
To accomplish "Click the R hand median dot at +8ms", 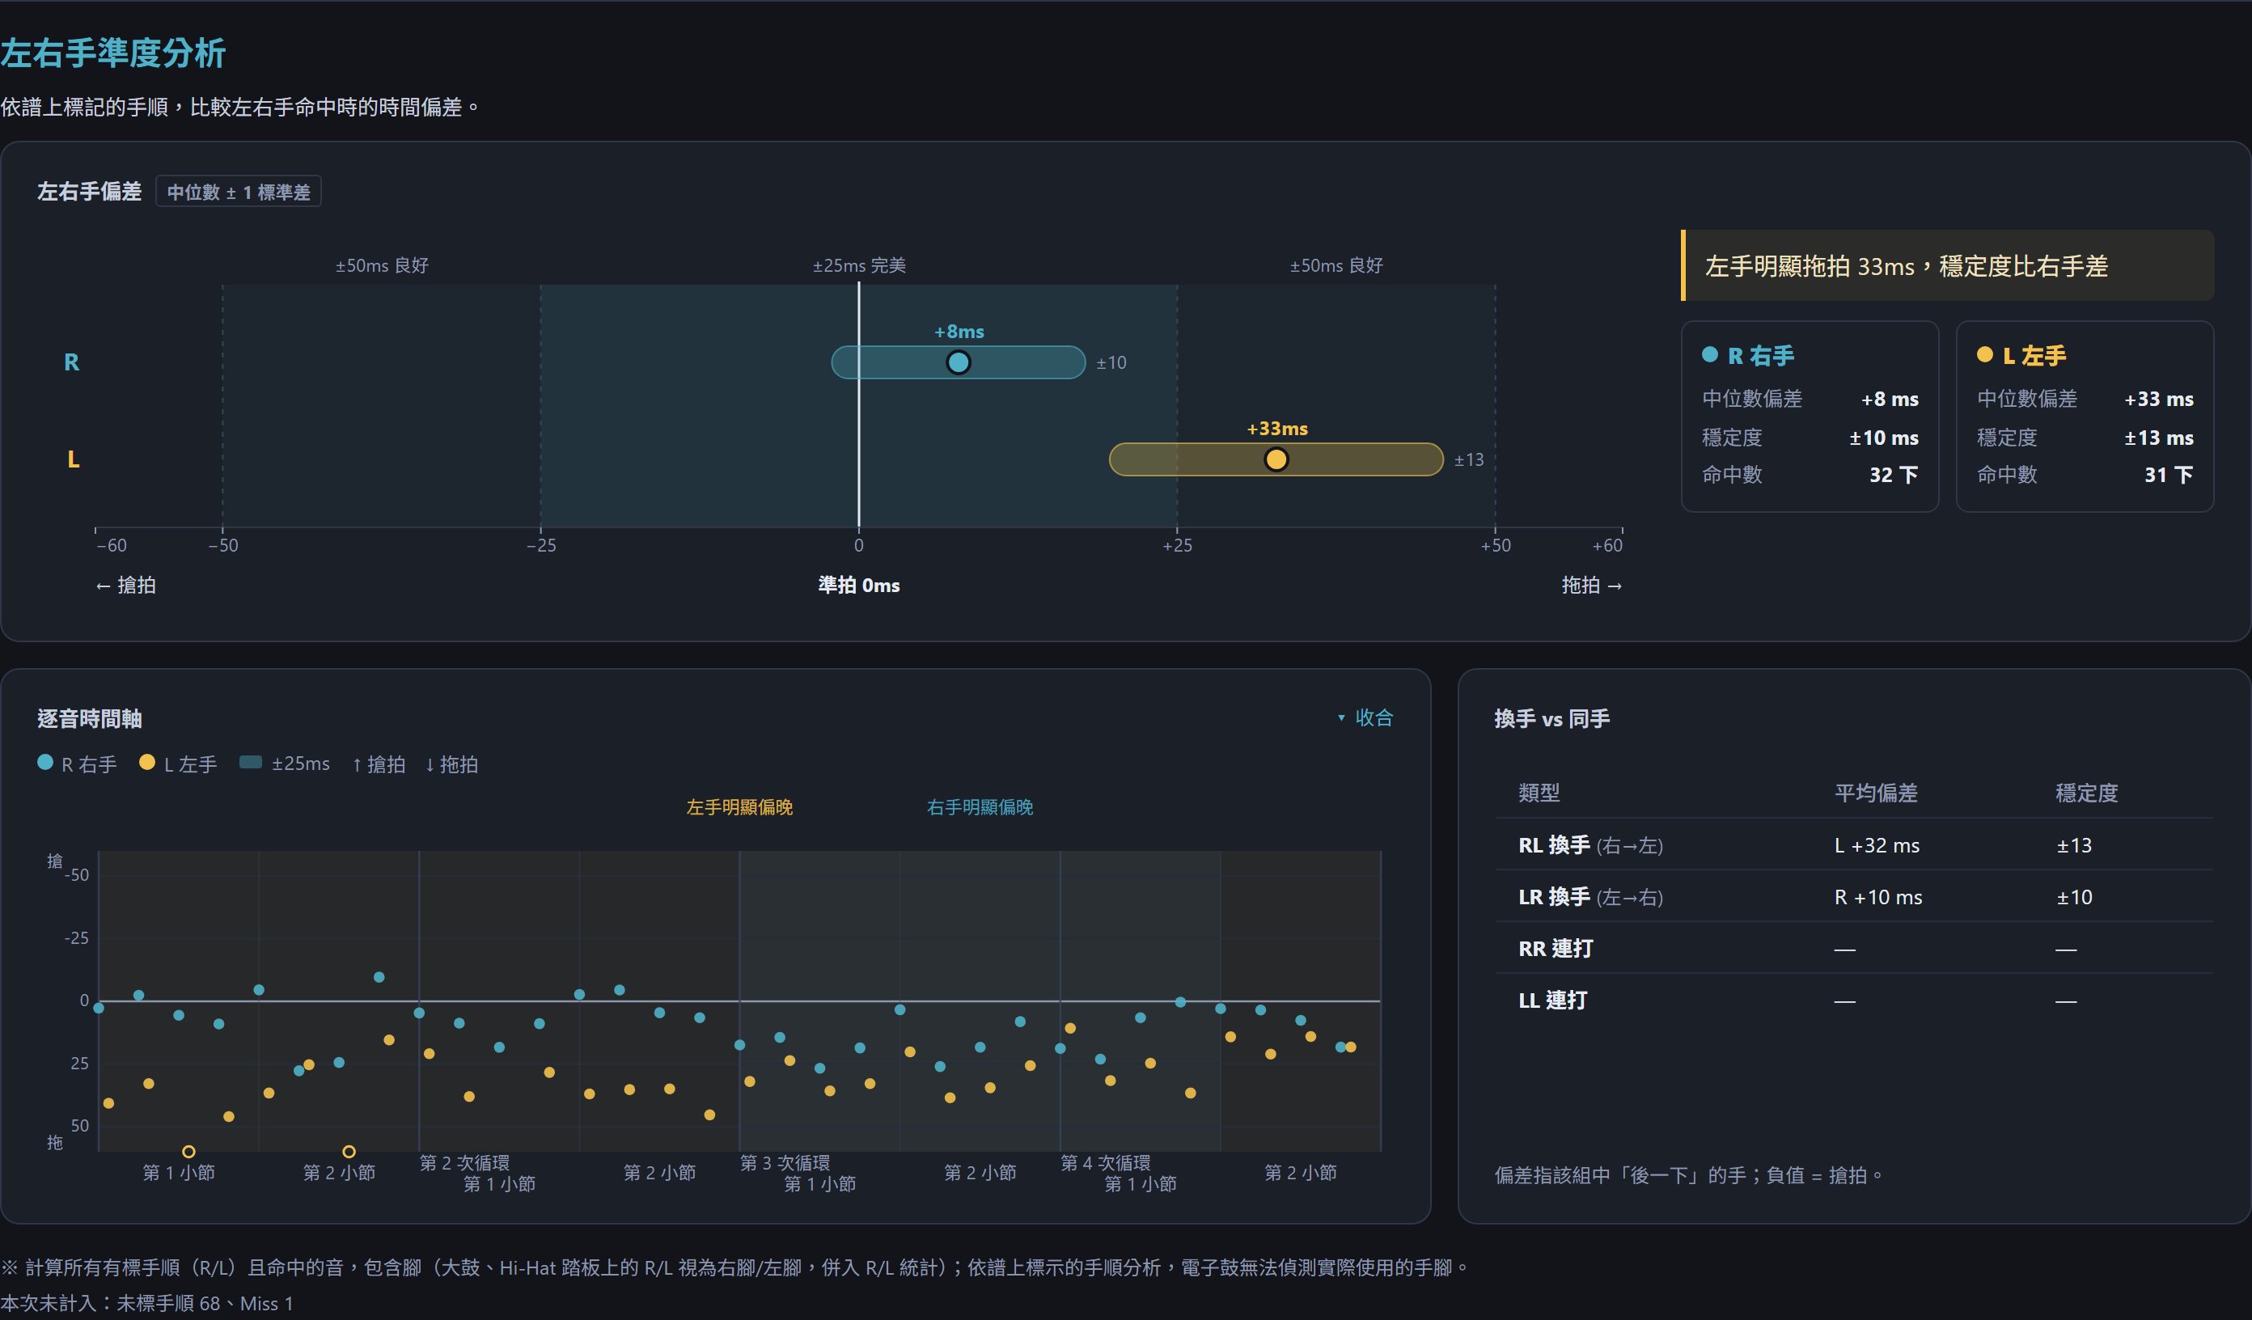I will [958, 363].
